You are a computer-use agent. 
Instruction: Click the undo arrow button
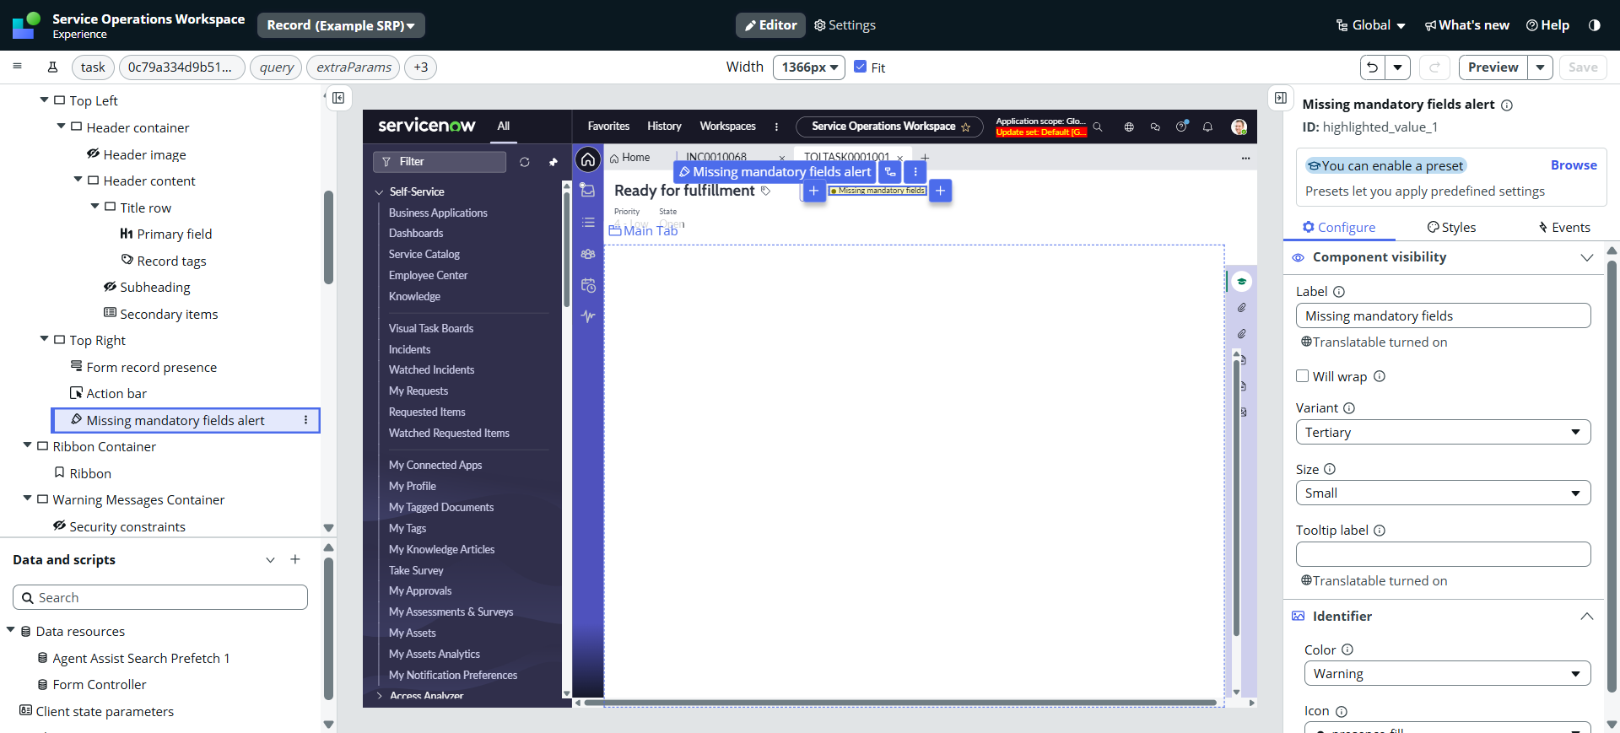coord(1373,67)
